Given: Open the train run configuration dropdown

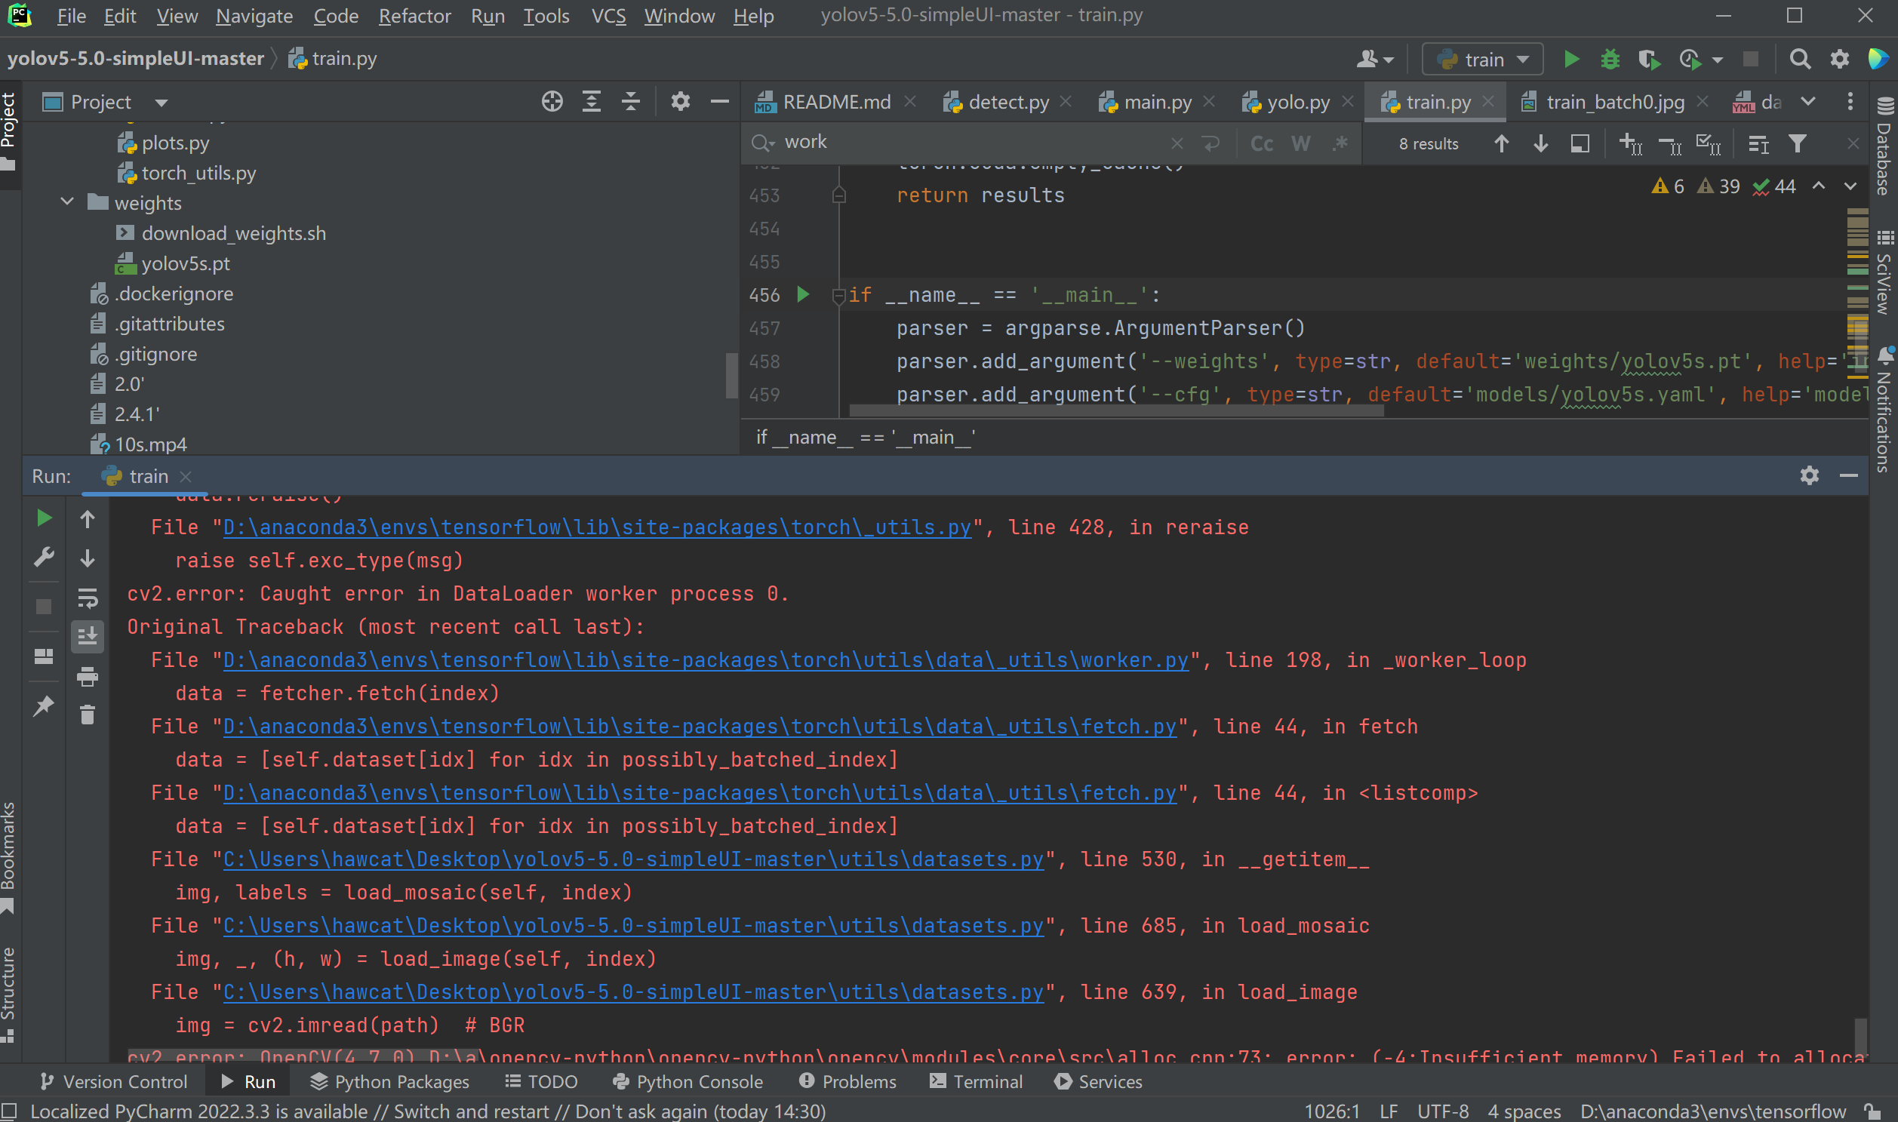Looking at the screenshot, I should coord(1482,59).
